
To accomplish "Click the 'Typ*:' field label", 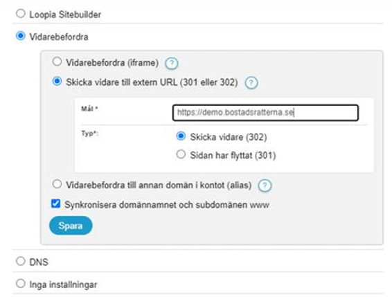I will pos(90,134).
